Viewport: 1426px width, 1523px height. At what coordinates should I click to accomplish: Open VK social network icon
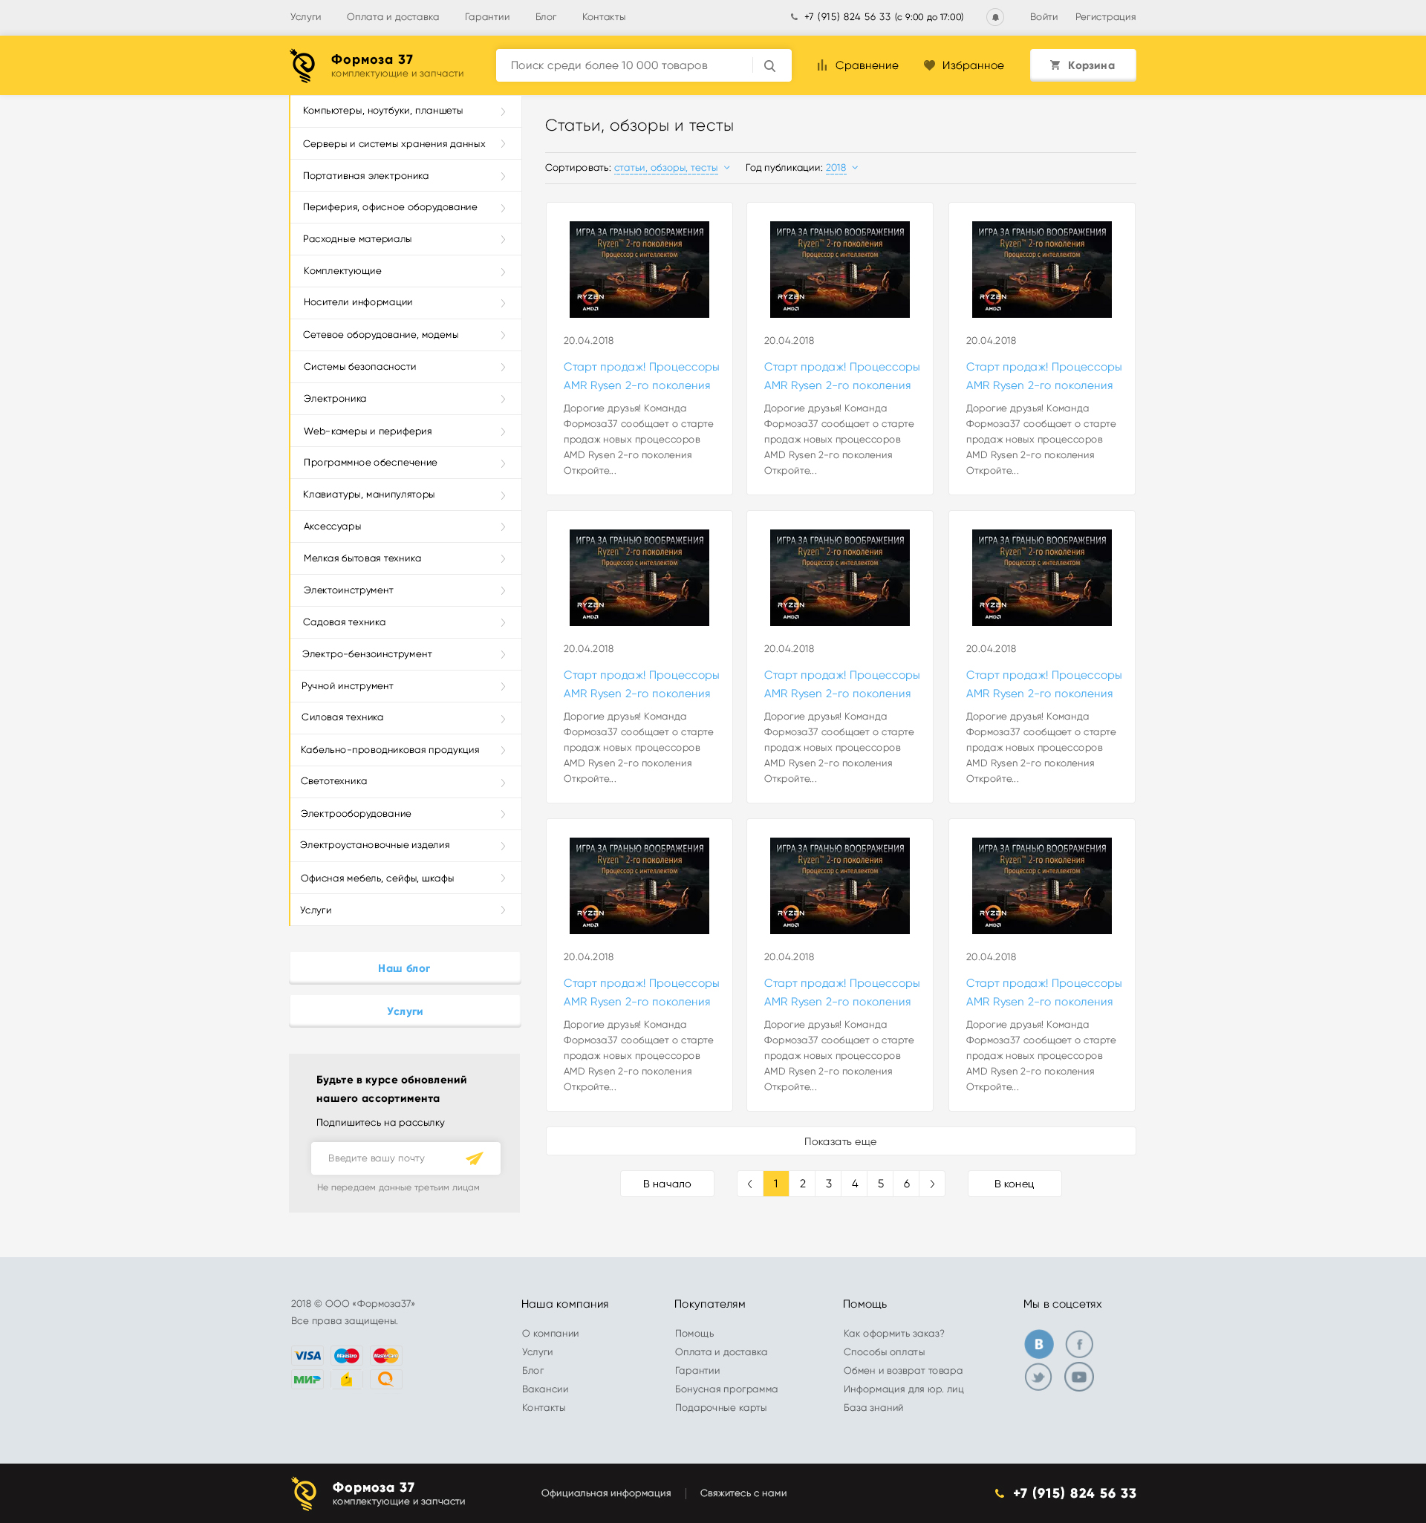coord(1038,1344)
